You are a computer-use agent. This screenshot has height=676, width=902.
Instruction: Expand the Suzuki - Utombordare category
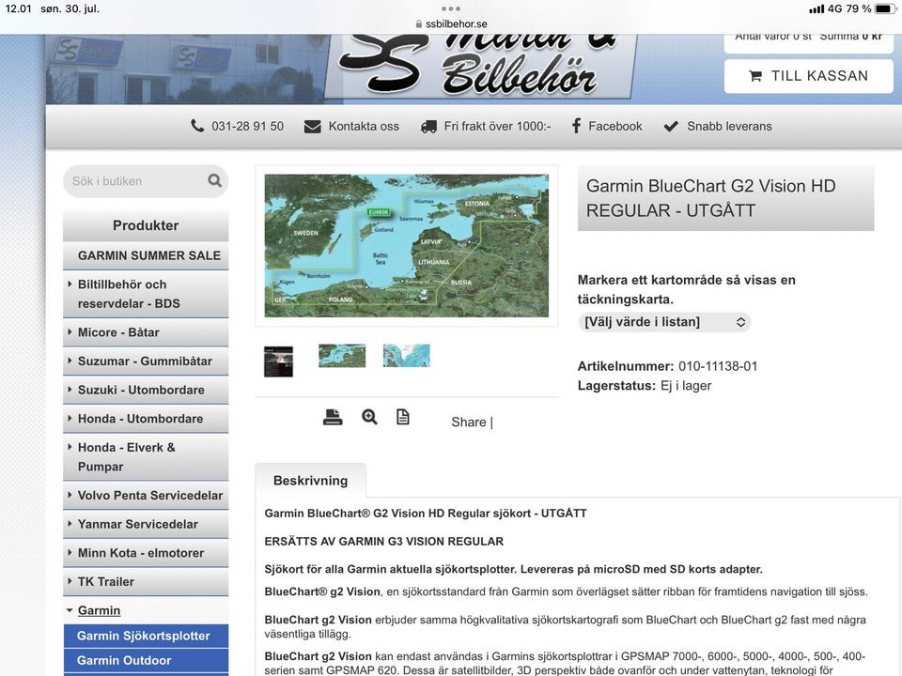146,390
